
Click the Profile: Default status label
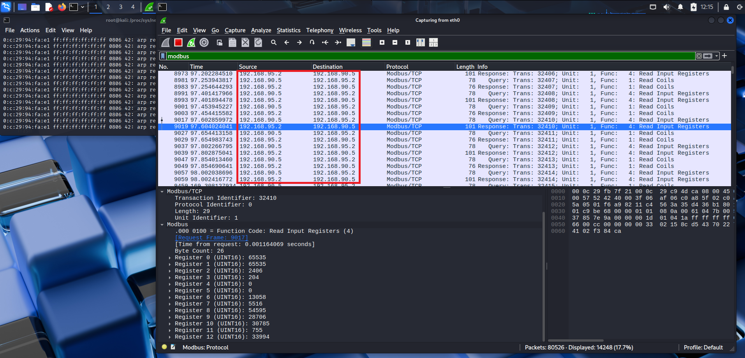(703, 348)
